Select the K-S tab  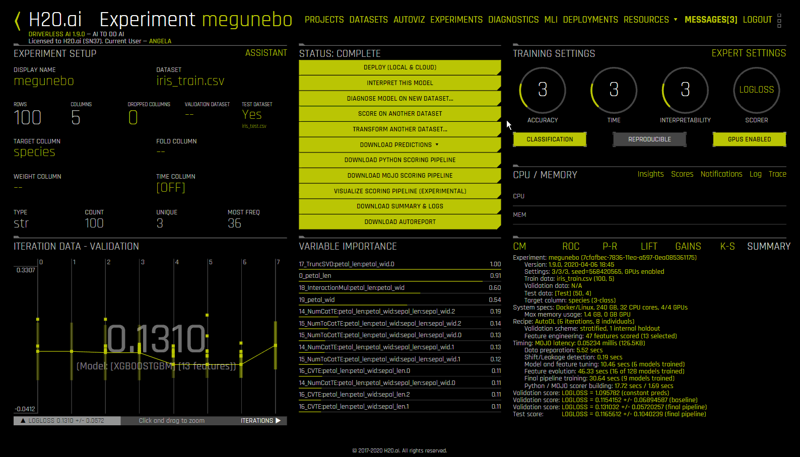(727, 247)
